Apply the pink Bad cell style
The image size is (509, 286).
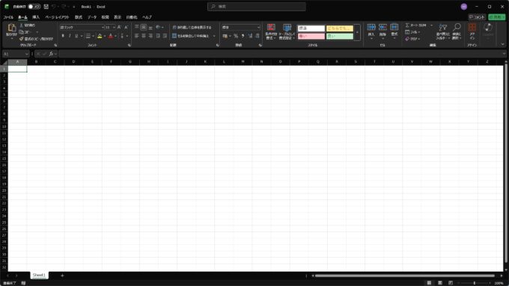(311, 37)
